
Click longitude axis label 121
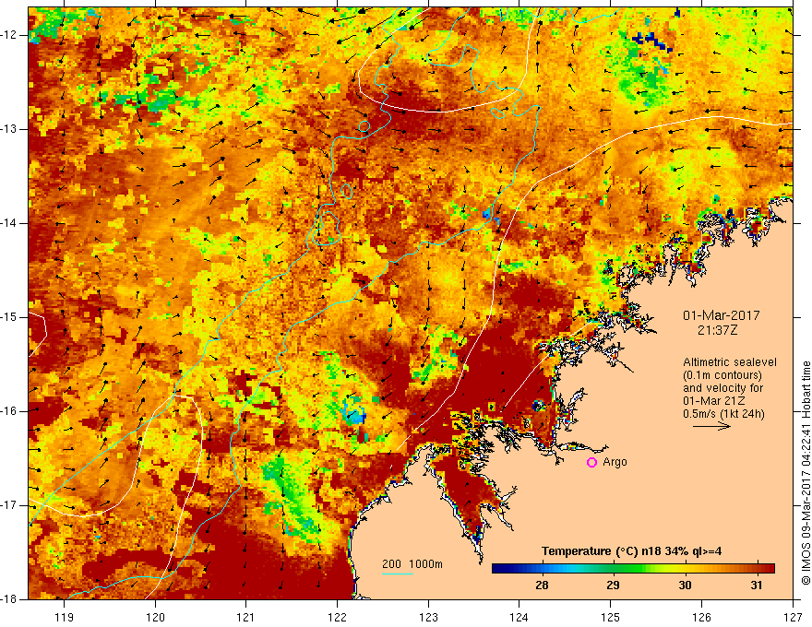(246, 617)
